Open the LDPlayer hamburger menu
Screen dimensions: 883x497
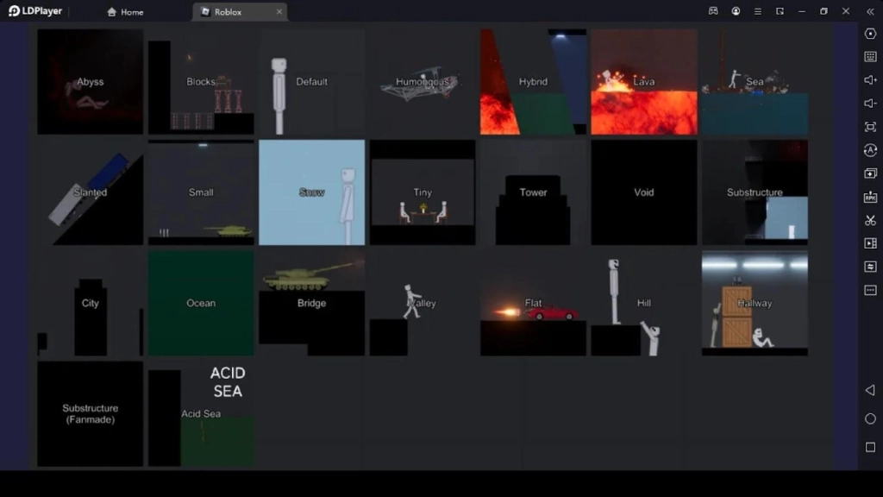pyautogui.click(x=757, y=11)
